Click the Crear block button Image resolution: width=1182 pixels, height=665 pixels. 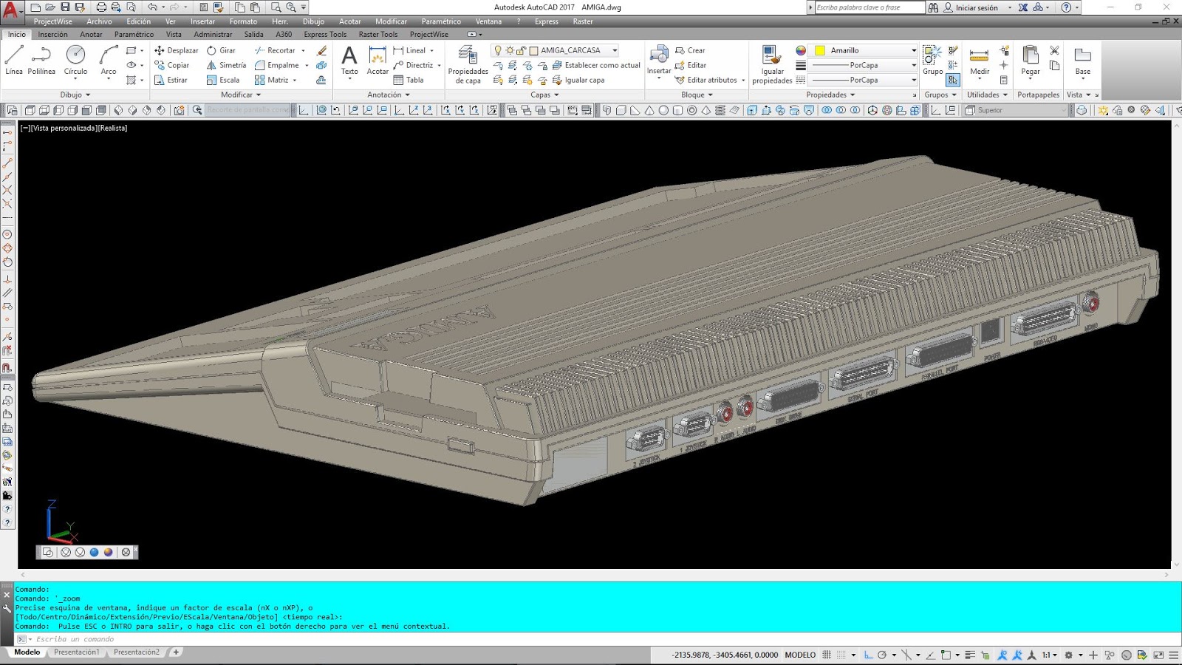690,50
